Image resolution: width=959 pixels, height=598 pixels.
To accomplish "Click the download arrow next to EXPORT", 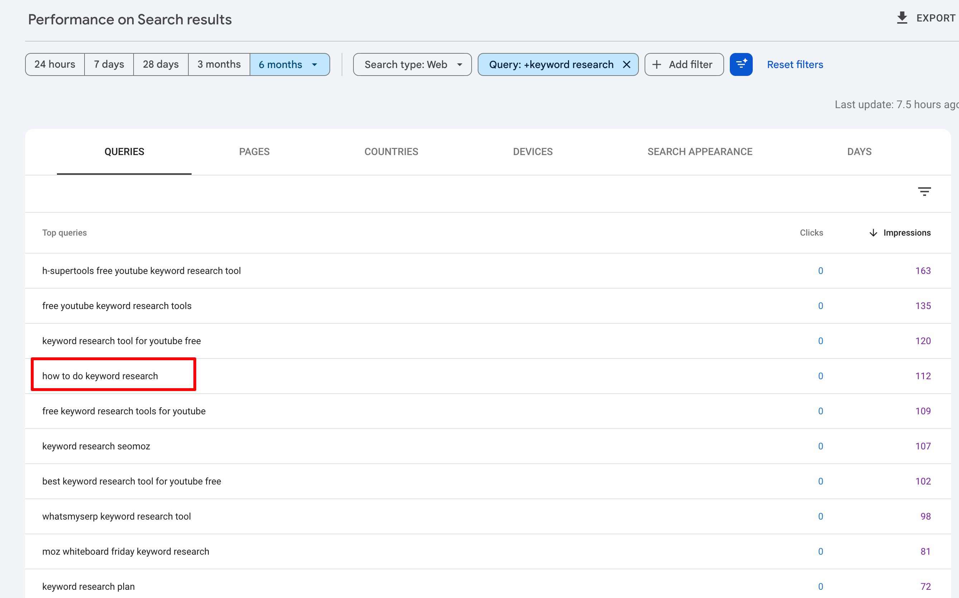I will (902, 18).
